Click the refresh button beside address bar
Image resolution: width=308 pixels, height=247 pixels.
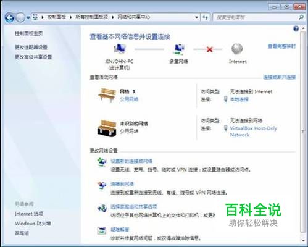tap(205, 17)
